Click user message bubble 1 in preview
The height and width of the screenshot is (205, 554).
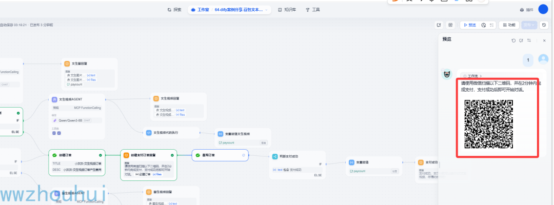[x=528, y=60]
